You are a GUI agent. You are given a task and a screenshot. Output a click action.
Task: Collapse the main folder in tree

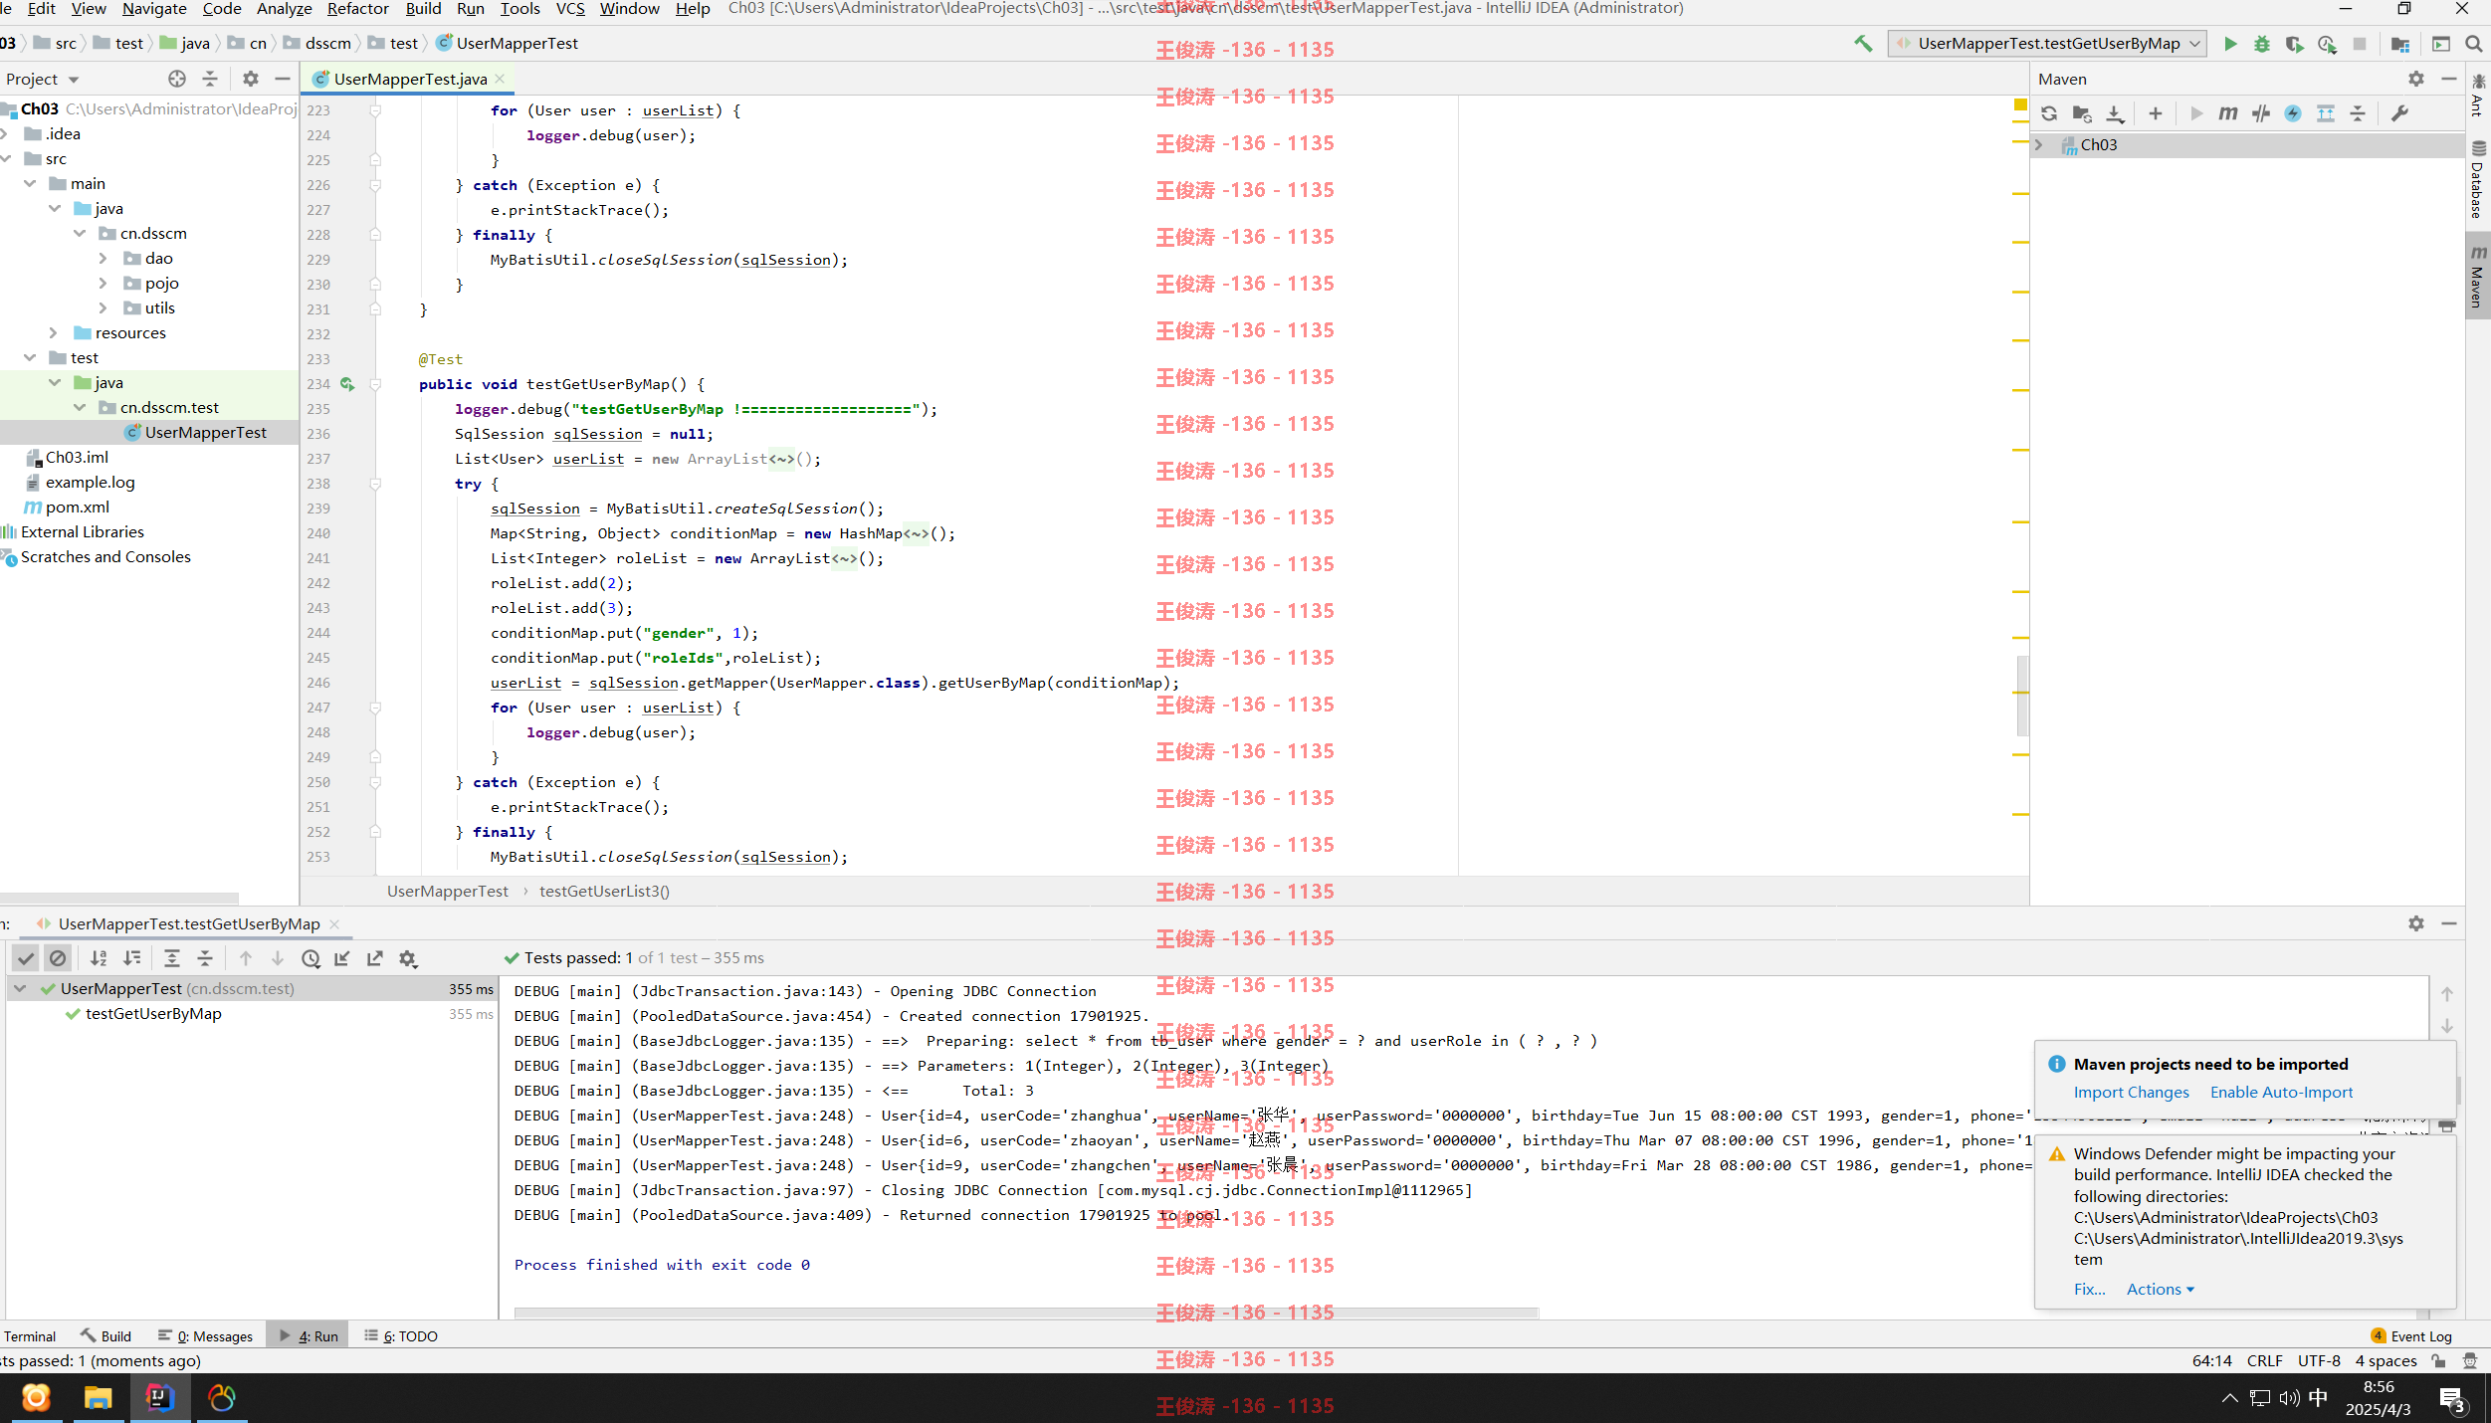pyautogui.click(x=29, y=184)
